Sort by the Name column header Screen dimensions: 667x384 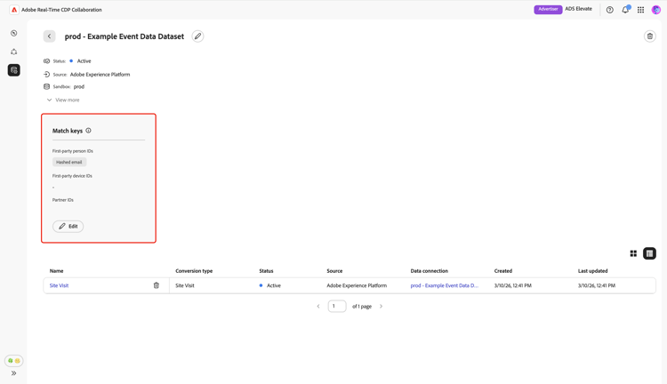[57, 271]
